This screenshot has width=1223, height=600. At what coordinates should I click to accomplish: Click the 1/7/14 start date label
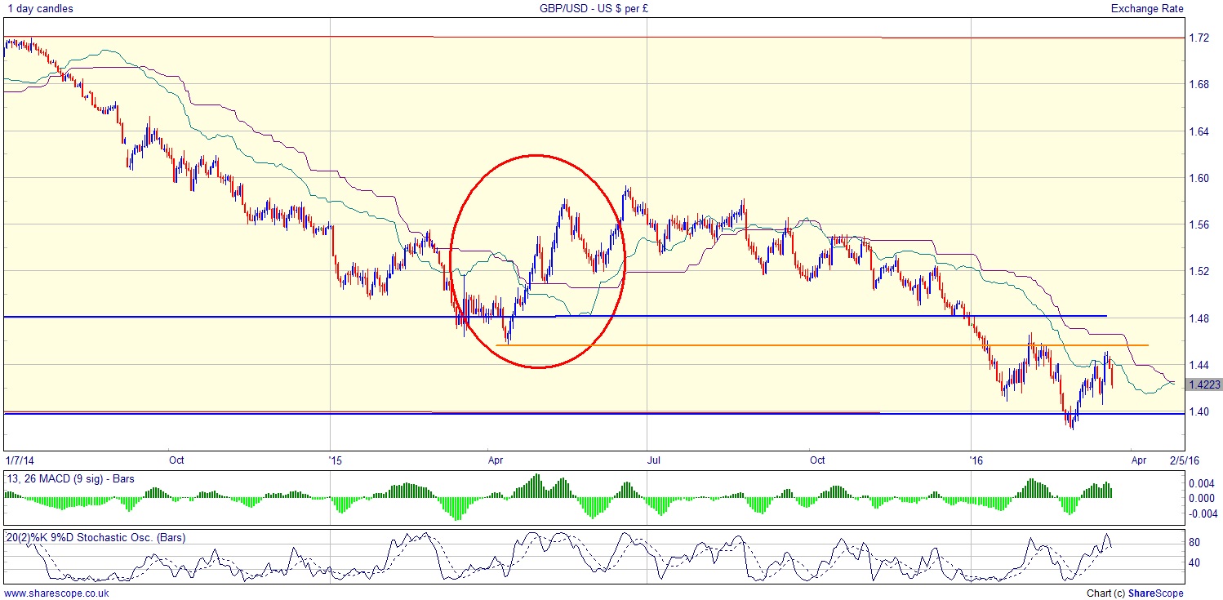pyautogui.click(x=21, y=460)
